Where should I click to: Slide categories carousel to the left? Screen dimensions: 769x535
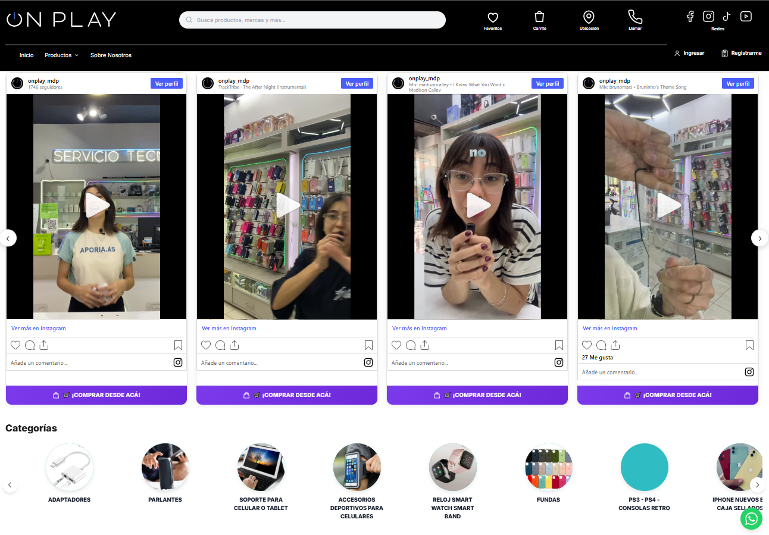coord(10,485)
